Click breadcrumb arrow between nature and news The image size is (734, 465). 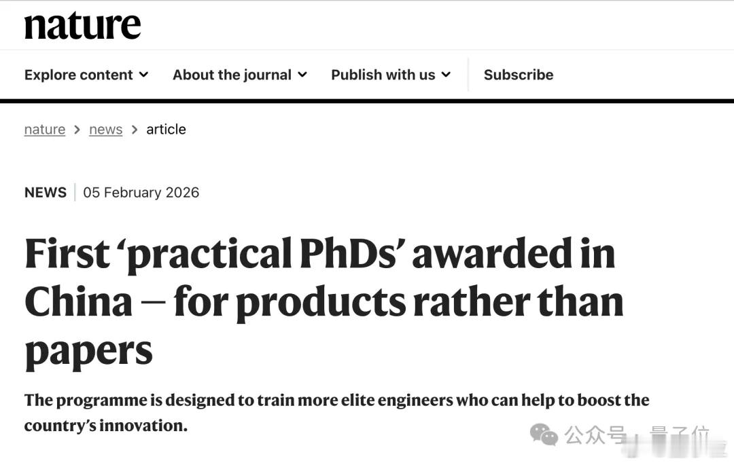click(77, 129)
